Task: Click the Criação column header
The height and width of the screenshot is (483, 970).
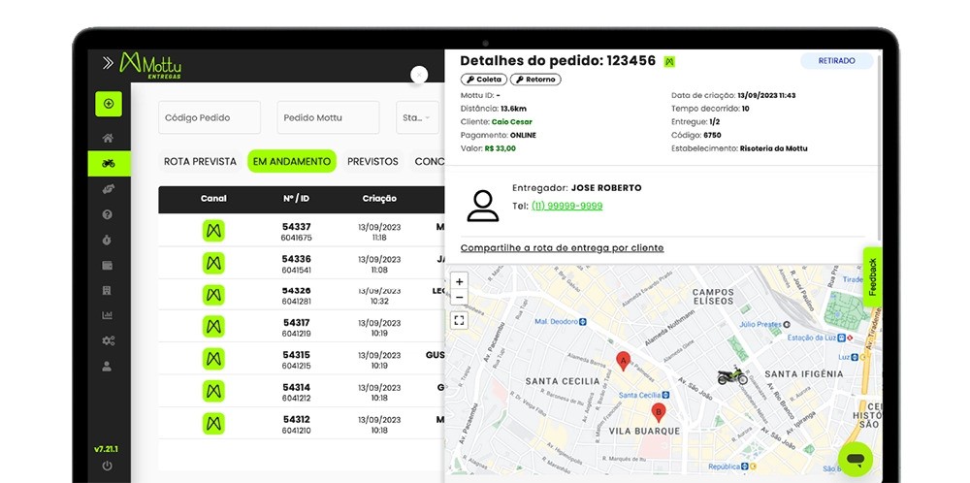Action: [x=379, y=199]
